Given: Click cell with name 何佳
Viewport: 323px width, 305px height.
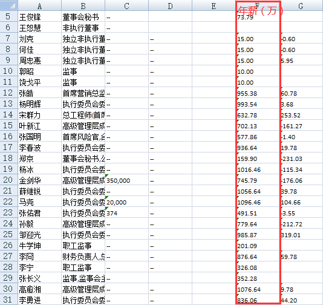Looking at the screenshot, I should click(39, 49).
